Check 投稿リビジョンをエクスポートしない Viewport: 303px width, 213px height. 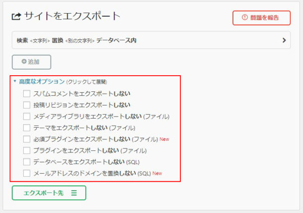pyautogui.click(x=27, y=105)
